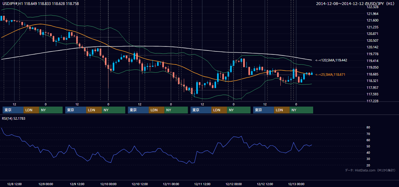Image resolution: width=399 pixels, height=187 pixels.
Task: Click the RSI scale value 80
Action: (368, 127)
